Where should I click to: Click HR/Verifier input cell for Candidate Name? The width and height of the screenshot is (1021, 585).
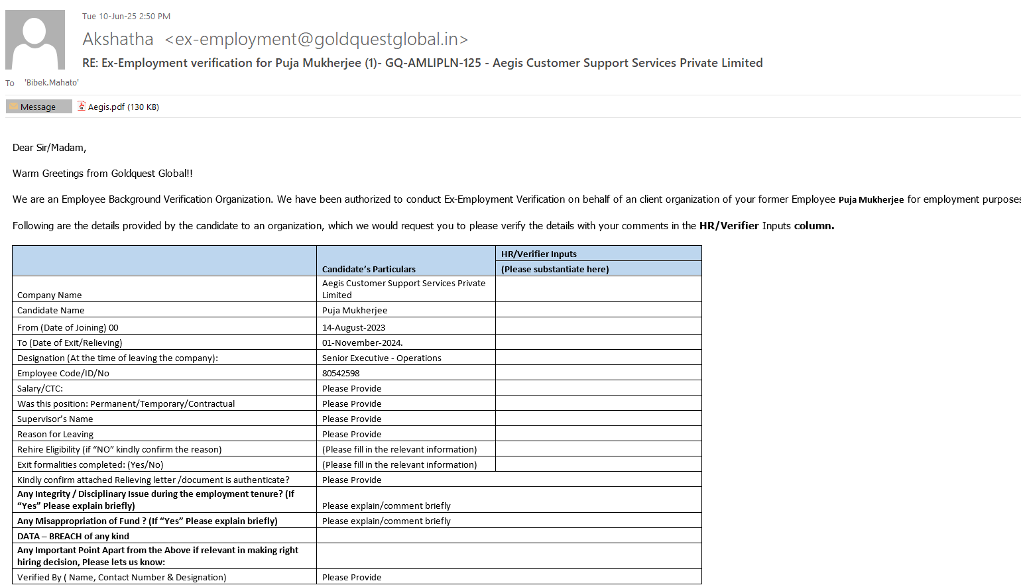(x=598, y=310)
